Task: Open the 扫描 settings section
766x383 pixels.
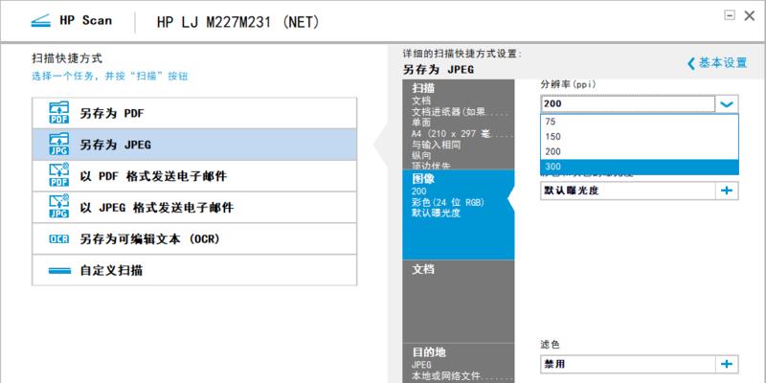Action: [459, 124]
